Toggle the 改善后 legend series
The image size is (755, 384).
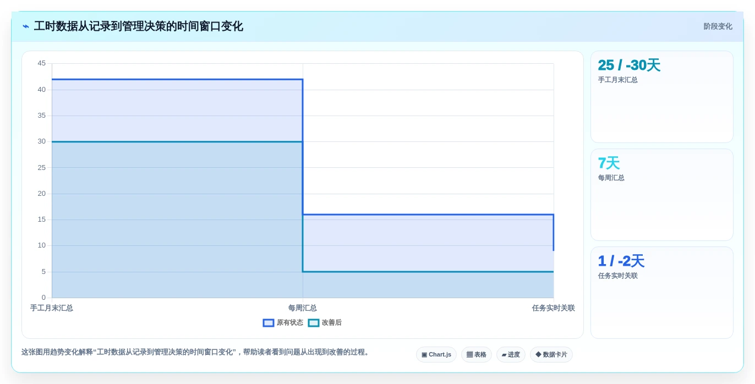(x=325, y=323)
